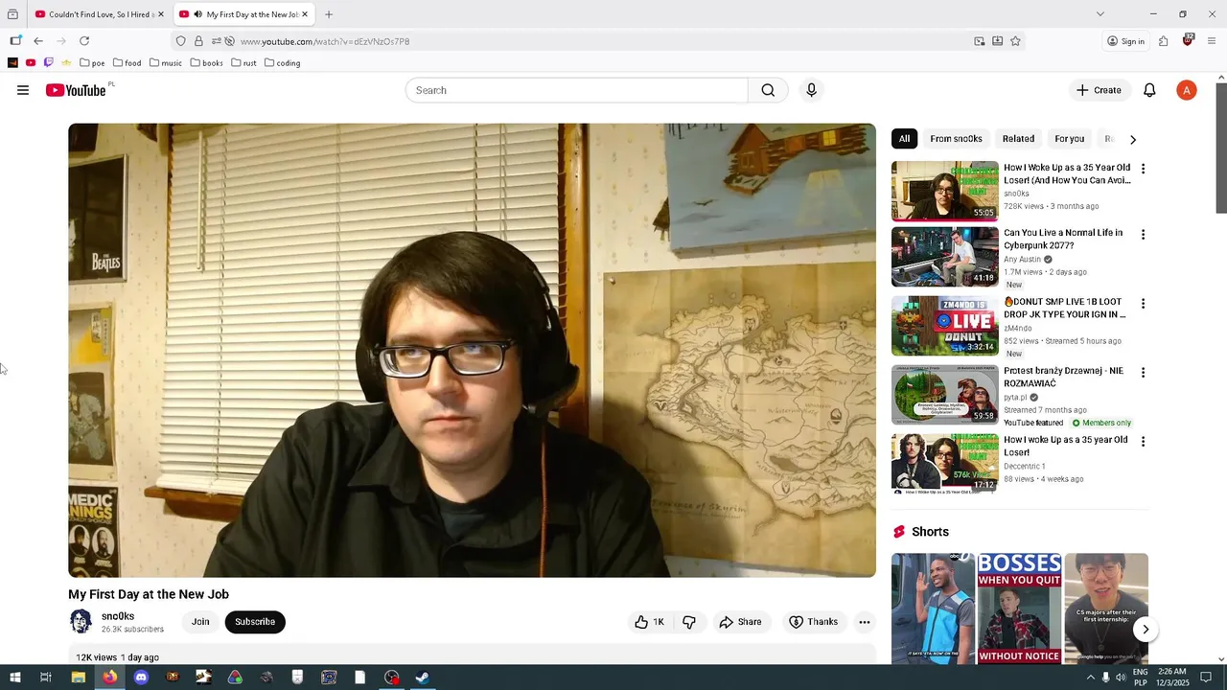The image size is (1227, 690).
Task: Open the YouTube bookmark in bookmarks bar
Action: (31, 63)
